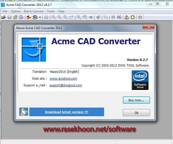Click the Buy now... button
Viewport: 173px width, 144px height.
coord(136,100)
